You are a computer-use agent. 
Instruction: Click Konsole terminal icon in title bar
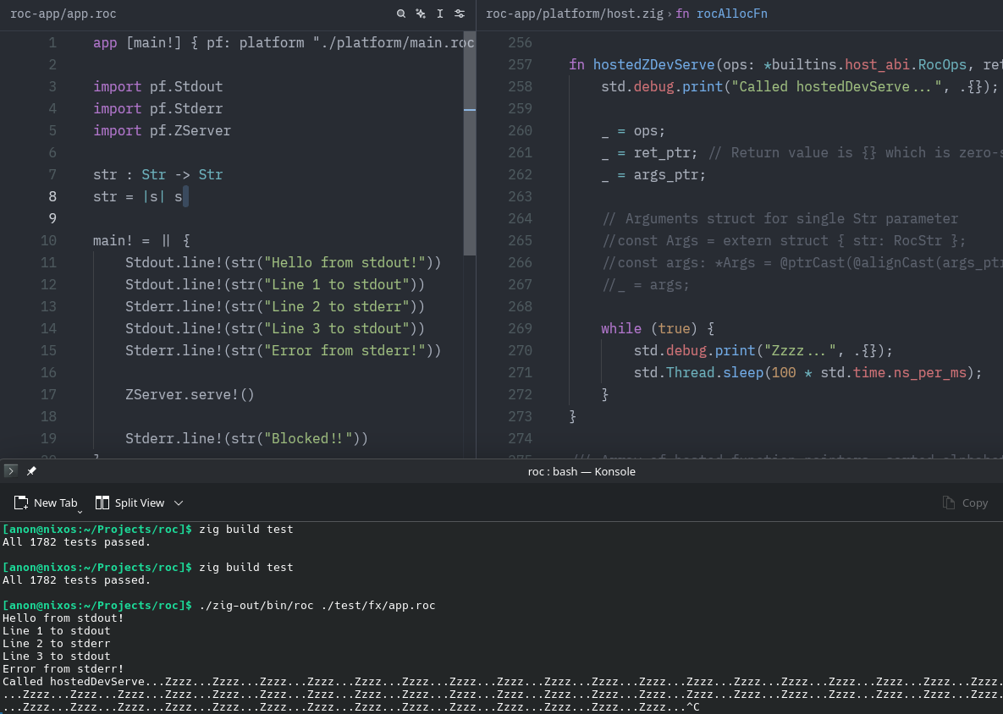point(11,471)
